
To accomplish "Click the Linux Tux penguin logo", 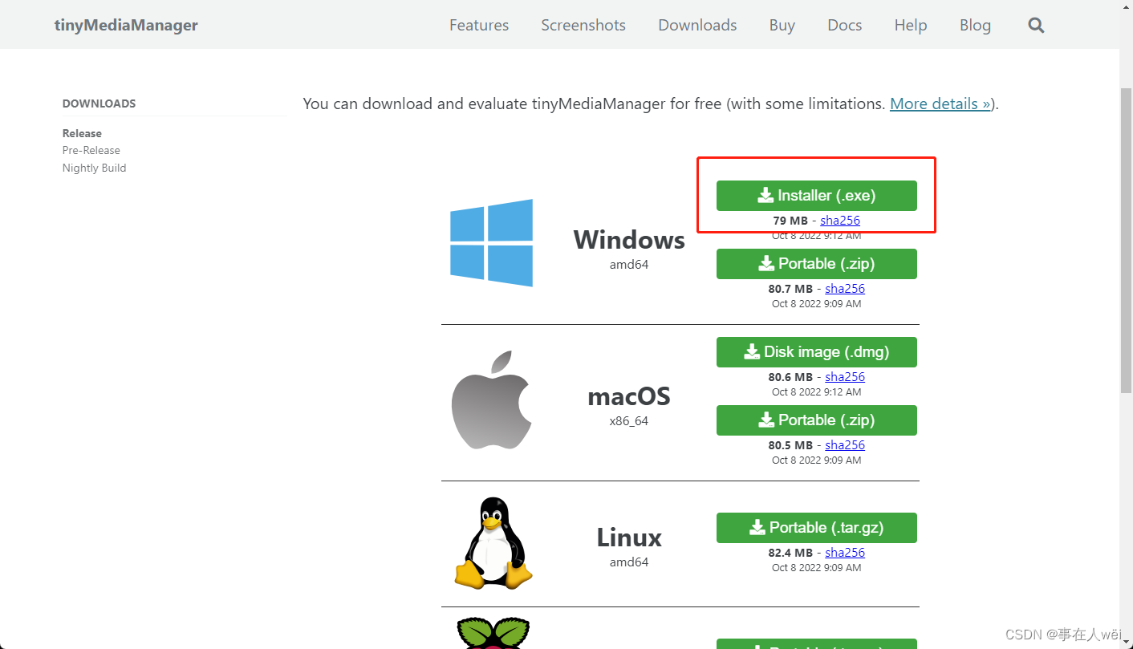I will [494, 542].
